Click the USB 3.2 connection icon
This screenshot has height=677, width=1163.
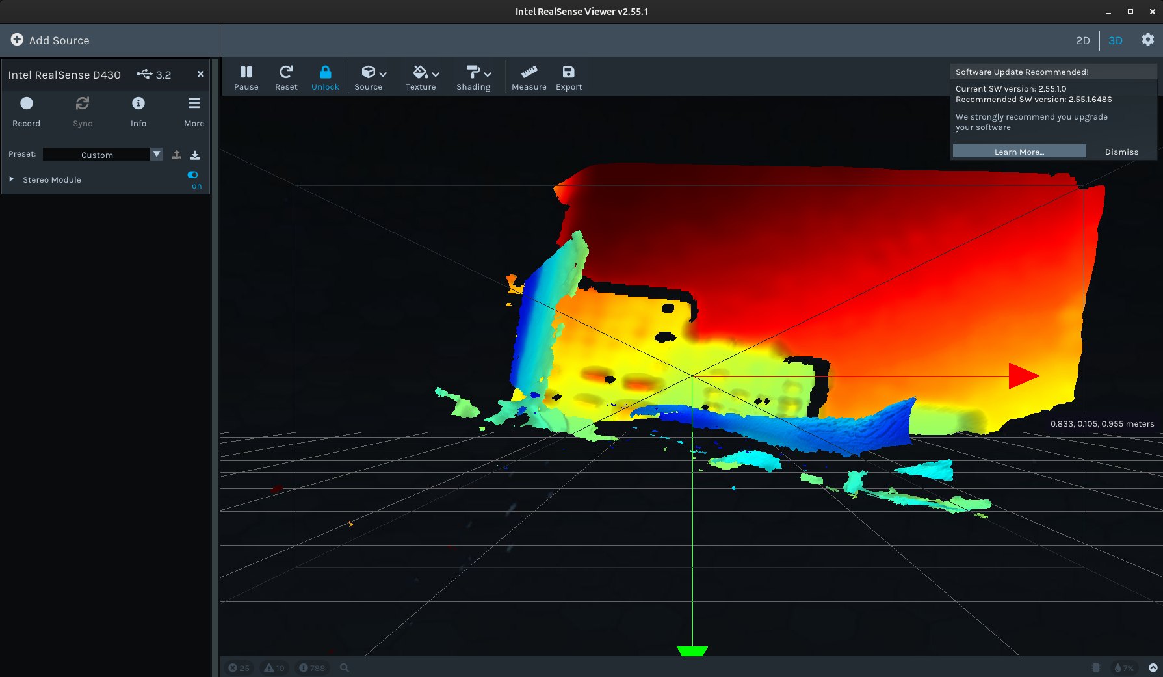coord(144,74)
